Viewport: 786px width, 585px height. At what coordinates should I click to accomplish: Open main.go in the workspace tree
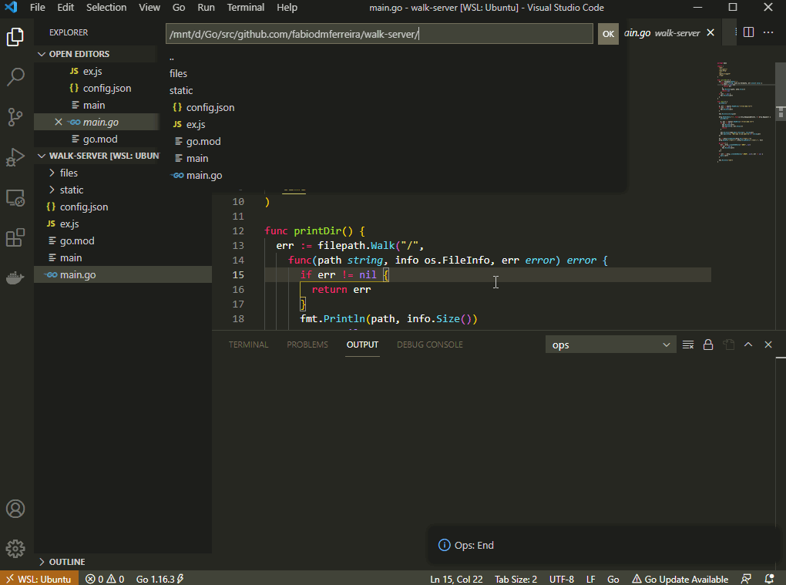[123, 274]
